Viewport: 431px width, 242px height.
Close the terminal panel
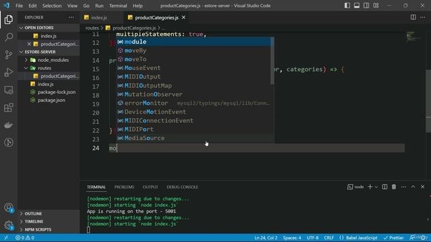pos(422,187)
